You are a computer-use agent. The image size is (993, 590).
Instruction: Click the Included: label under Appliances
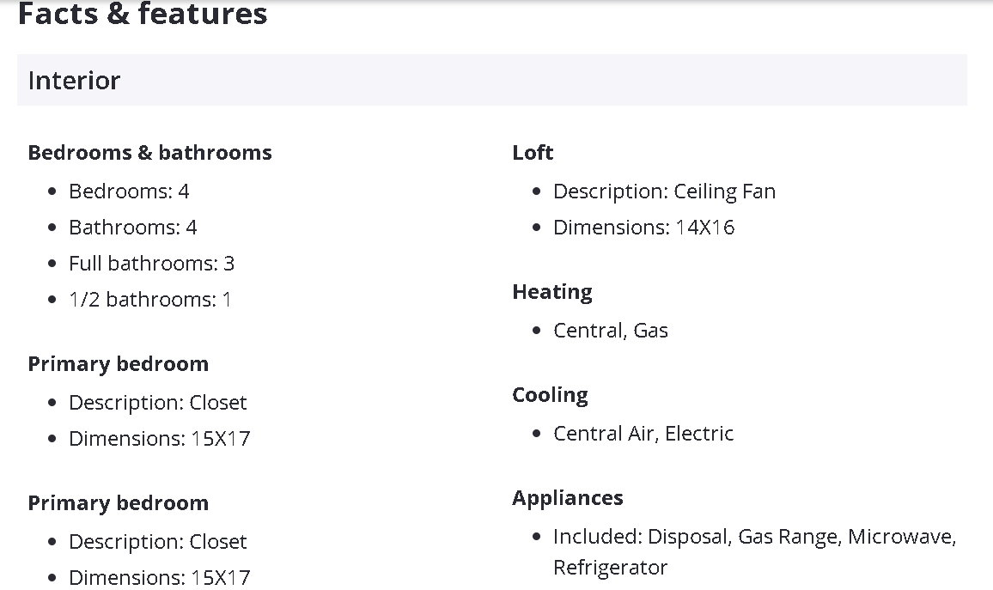tap(598, 537)
